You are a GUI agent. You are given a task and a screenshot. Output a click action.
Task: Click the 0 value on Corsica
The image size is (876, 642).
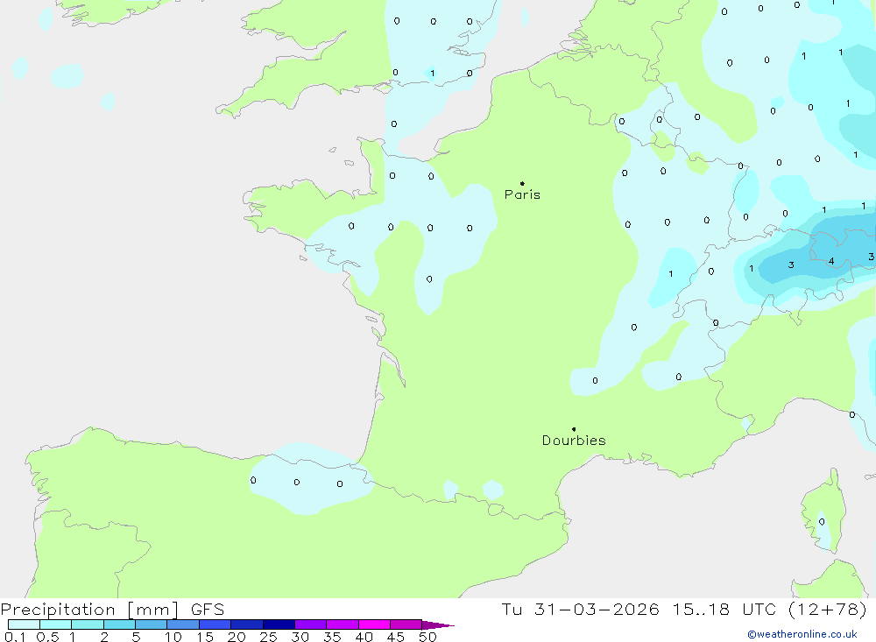tap(822, 521)
